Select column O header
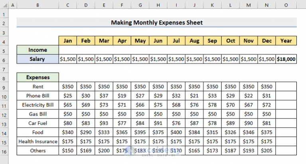 [286, 5]
